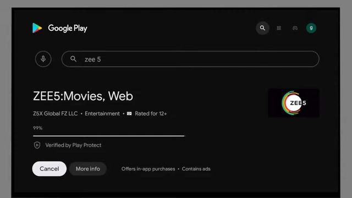Open the Apps grid icon in the header

(x=279, y=28)
